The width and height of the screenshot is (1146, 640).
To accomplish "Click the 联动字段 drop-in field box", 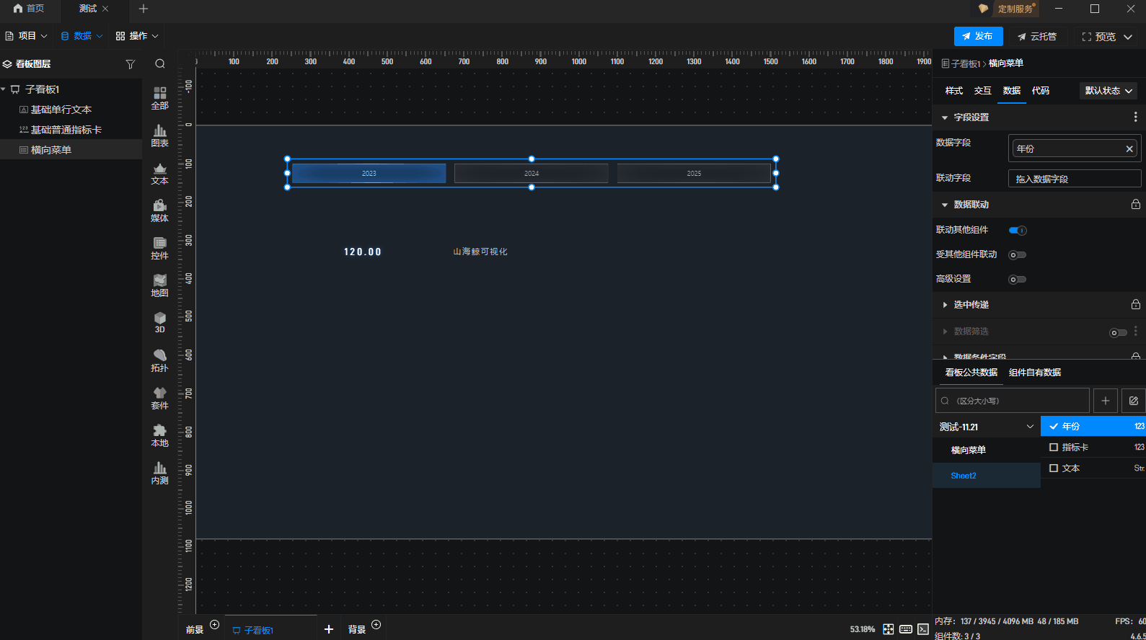I will 1074,179.
